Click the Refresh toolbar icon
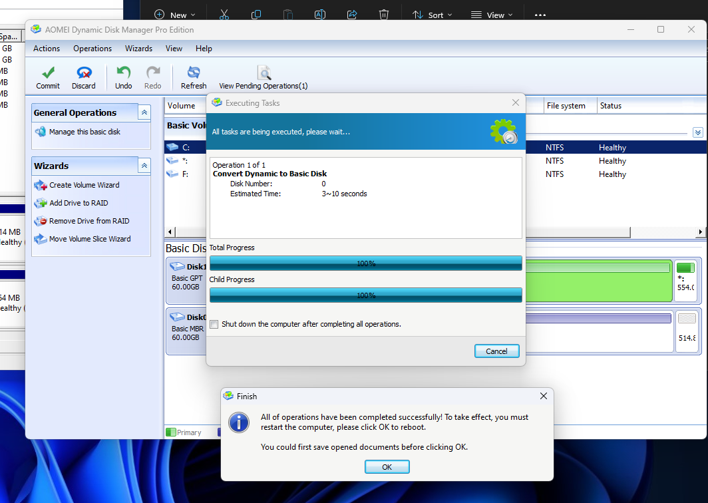The height and width of the screenshot is (503, 708). (x=194, y=73)
